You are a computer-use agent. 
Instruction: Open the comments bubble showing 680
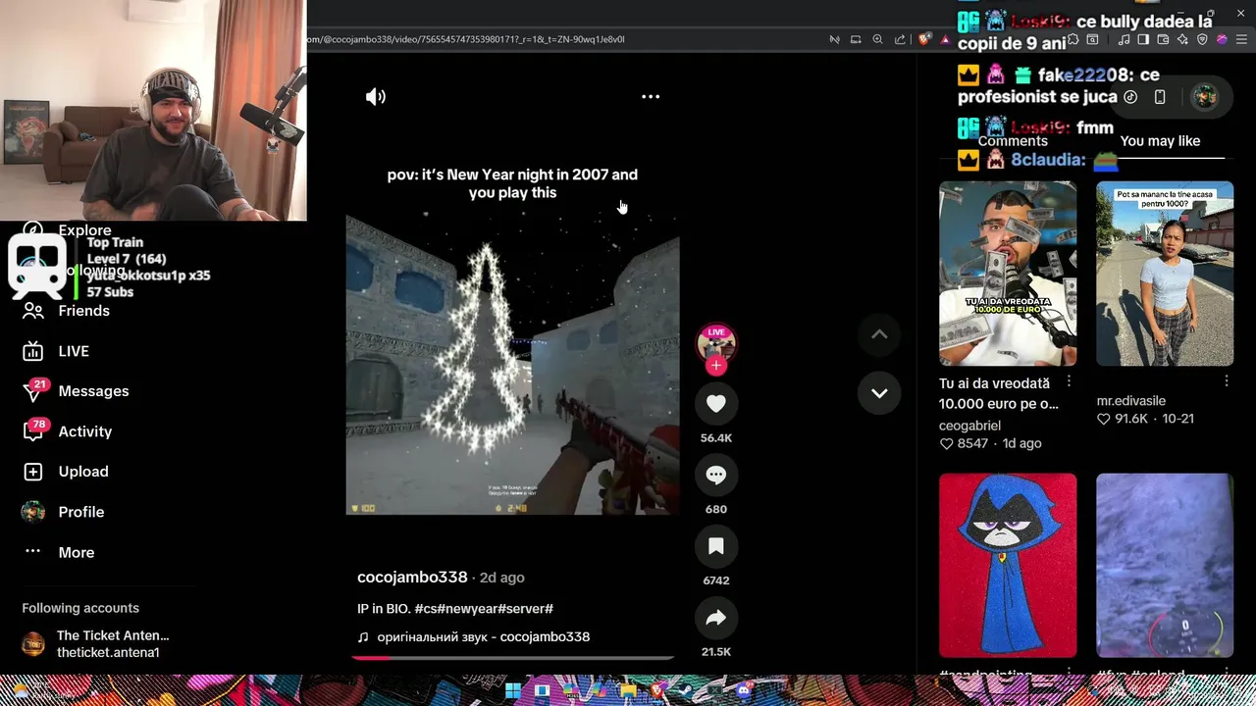(716, 475)
